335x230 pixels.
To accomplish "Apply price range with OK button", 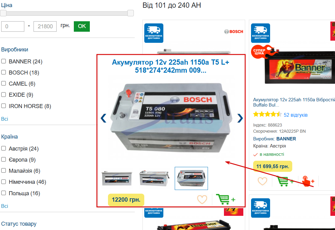I will click(x=82, y=26).
